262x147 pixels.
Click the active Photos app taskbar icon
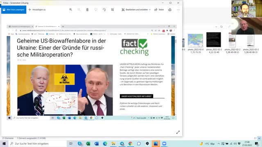pos(156,144)
